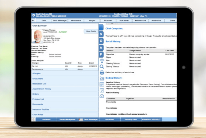Image resolution: width=206 pixels, height=138 pixels.
Task: Select the A (Assessment) SOAP icon
Action: click(x=101, y=48)
